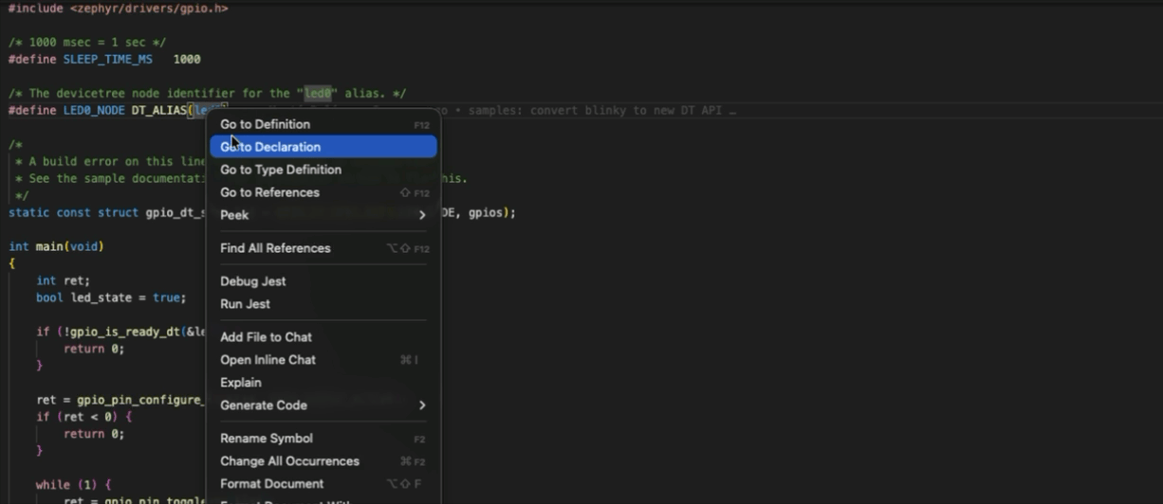This screenshot has height=504, width=1163.
Task: Click SLEEP_TIME_MS in the define line
Action: coord(107,59)
